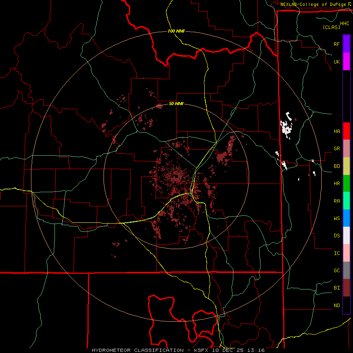Click the [CLAS] units label

(331, 27)
